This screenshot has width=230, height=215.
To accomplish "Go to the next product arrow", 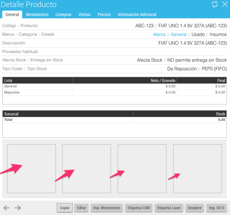I will (18, 208).
